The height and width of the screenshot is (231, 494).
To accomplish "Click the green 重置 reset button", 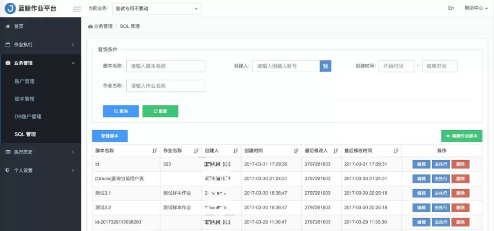I will [x=161, y=111].
